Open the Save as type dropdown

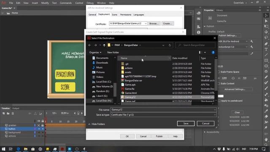point(215,115)
